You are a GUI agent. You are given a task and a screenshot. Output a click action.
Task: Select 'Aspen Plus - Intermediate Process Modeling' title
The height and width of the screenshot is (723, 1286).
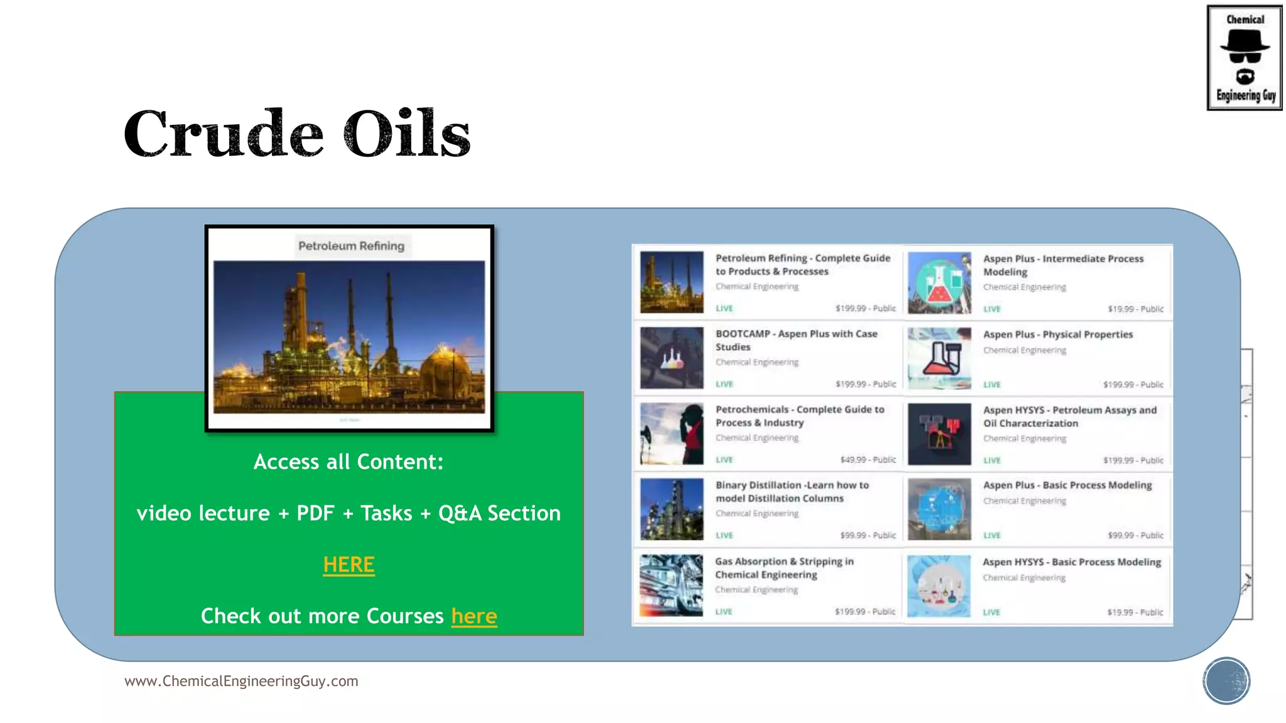1064,265
